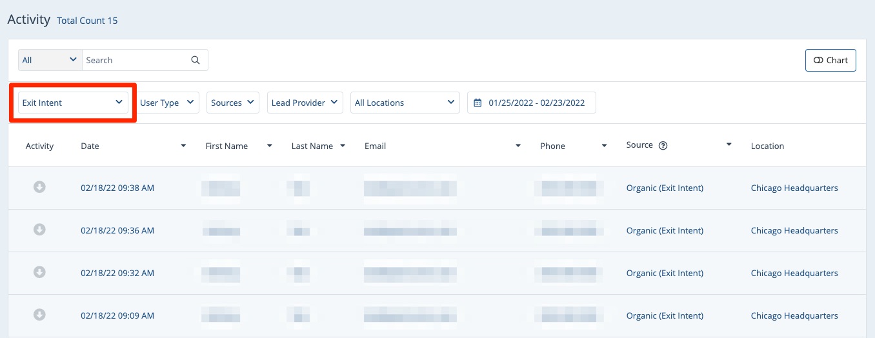Sort by Date column arrow

tap(183, 146)
